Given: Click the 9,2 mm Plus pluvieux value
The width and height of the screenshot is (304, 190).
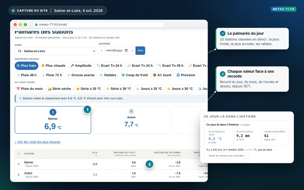Looking at the screenshot, I should (x=243, y=136).
